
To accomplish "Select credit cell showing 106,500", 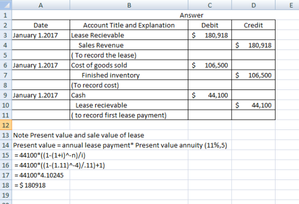I will (254, 75).
